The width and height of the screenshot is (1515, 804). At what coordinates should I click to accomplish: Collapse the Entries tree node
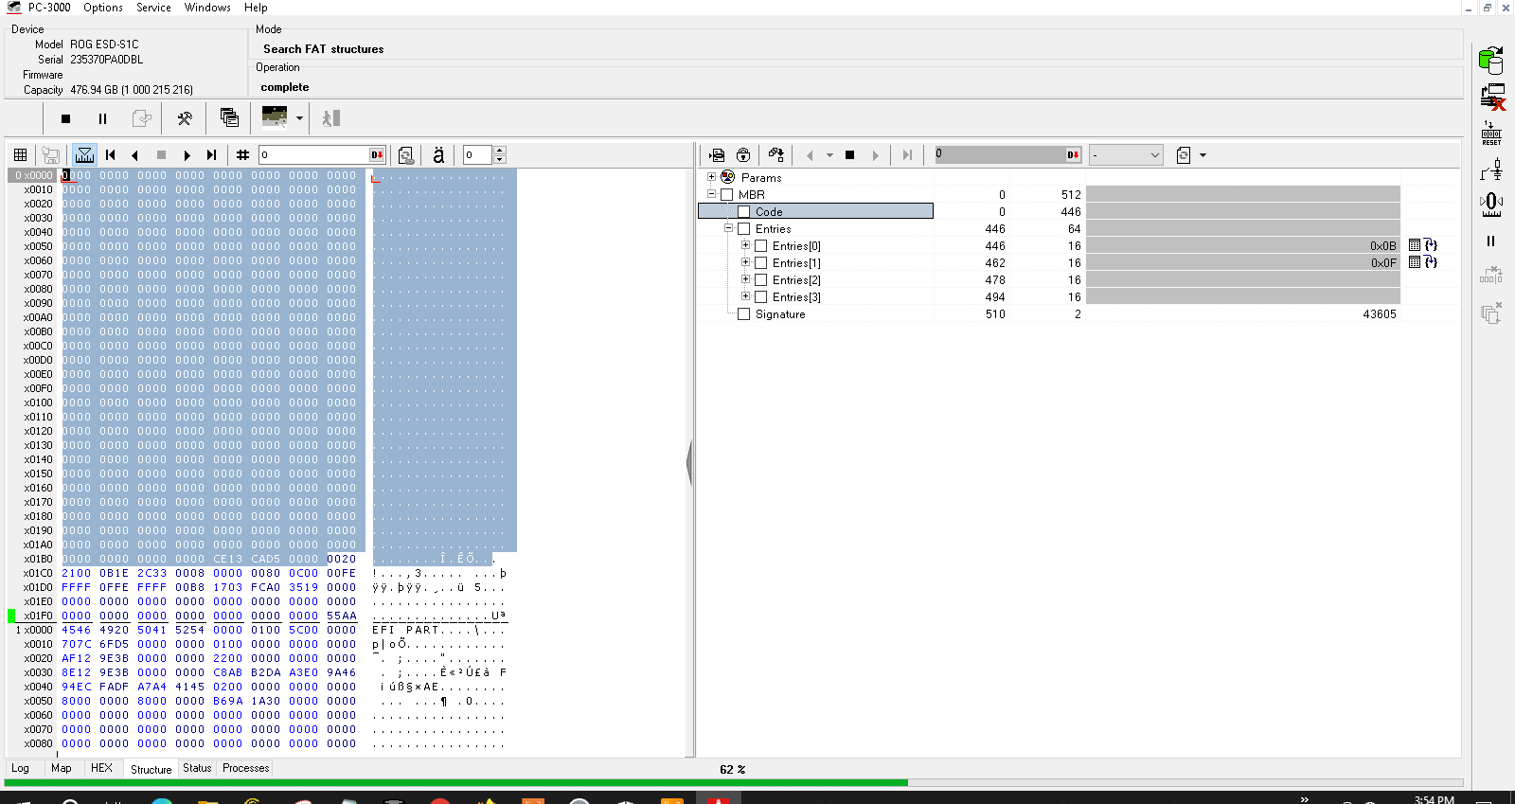[x=729, y=228]
